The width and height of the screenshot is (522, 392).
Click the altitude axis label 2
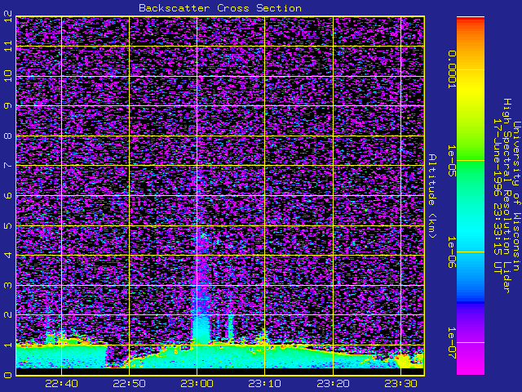pos(8,314)
